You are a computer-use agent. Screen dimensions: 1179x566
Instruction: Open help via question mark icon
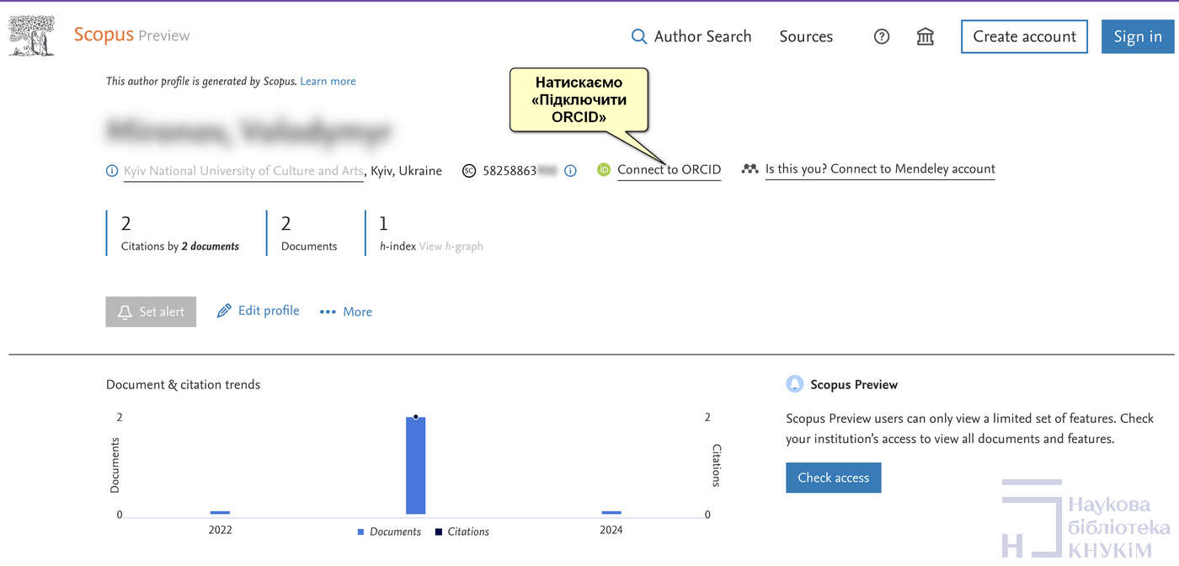[x=882, y=37]
